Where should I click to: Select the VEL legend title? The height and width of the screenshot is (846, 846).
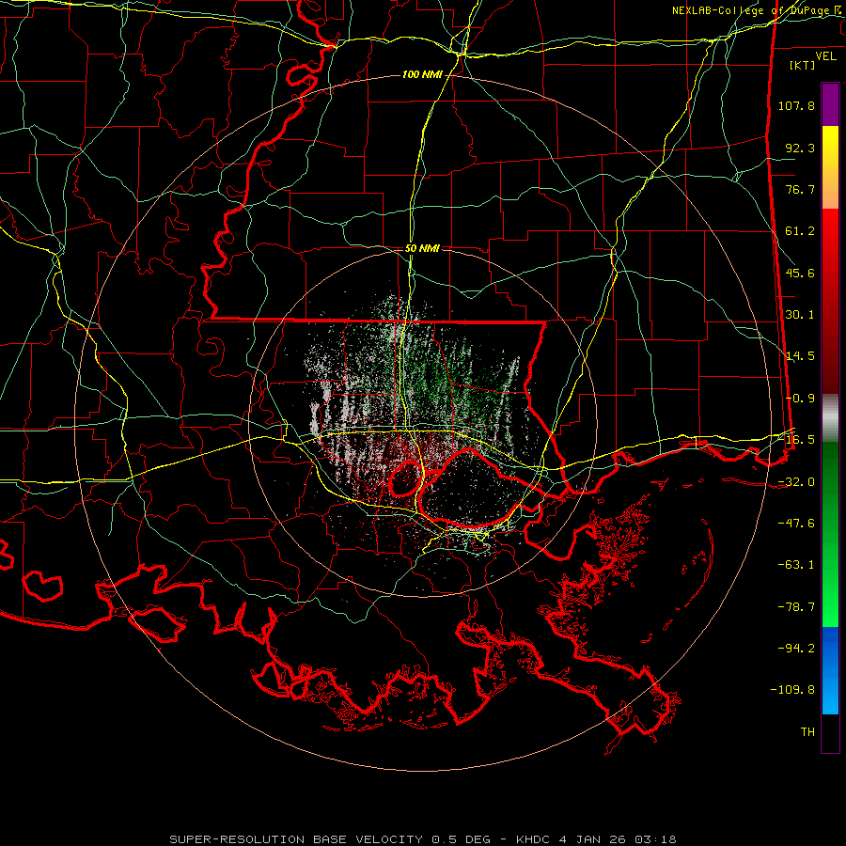825,55
